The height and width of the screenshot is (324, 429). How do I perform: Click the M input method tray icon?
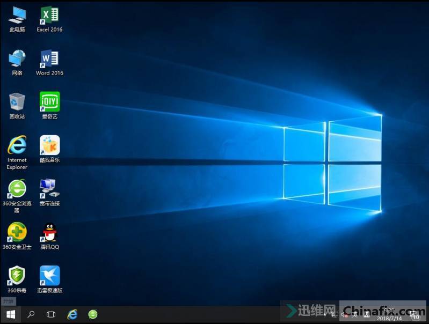click(367, 314)
